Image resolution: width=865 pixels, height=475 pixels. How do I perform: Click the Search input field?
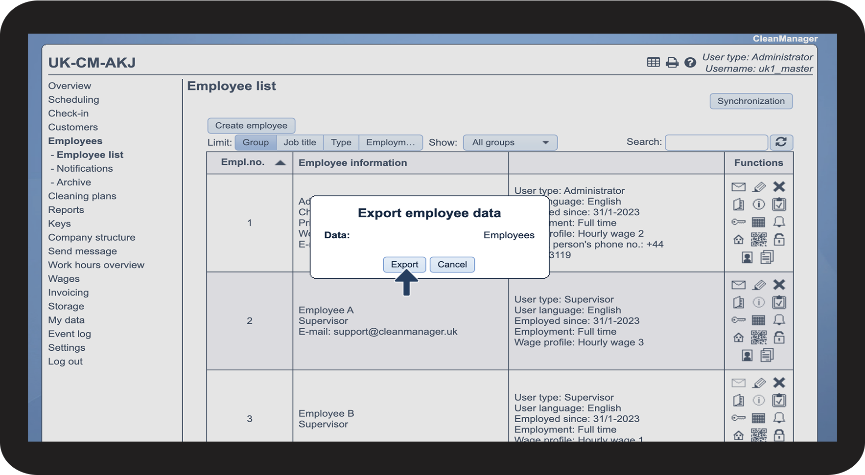tap(716, 142)
